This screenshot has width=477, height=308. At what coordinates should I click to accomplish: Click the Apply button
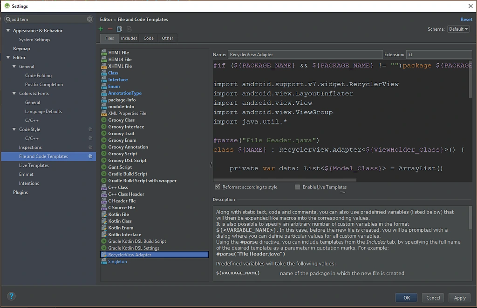[x=460, y=298]
